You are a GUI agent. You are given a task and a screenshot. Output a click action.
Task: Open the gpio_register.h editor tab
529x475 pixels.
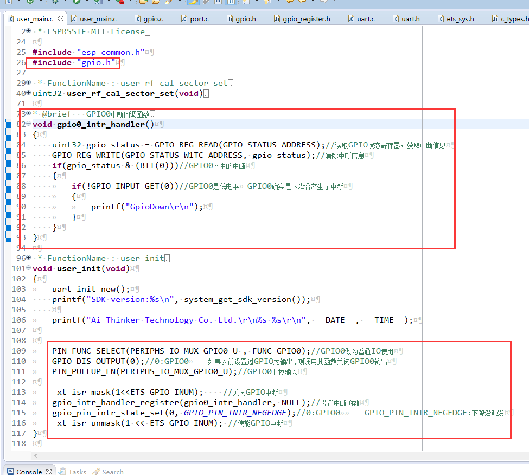tap(302, 19)
